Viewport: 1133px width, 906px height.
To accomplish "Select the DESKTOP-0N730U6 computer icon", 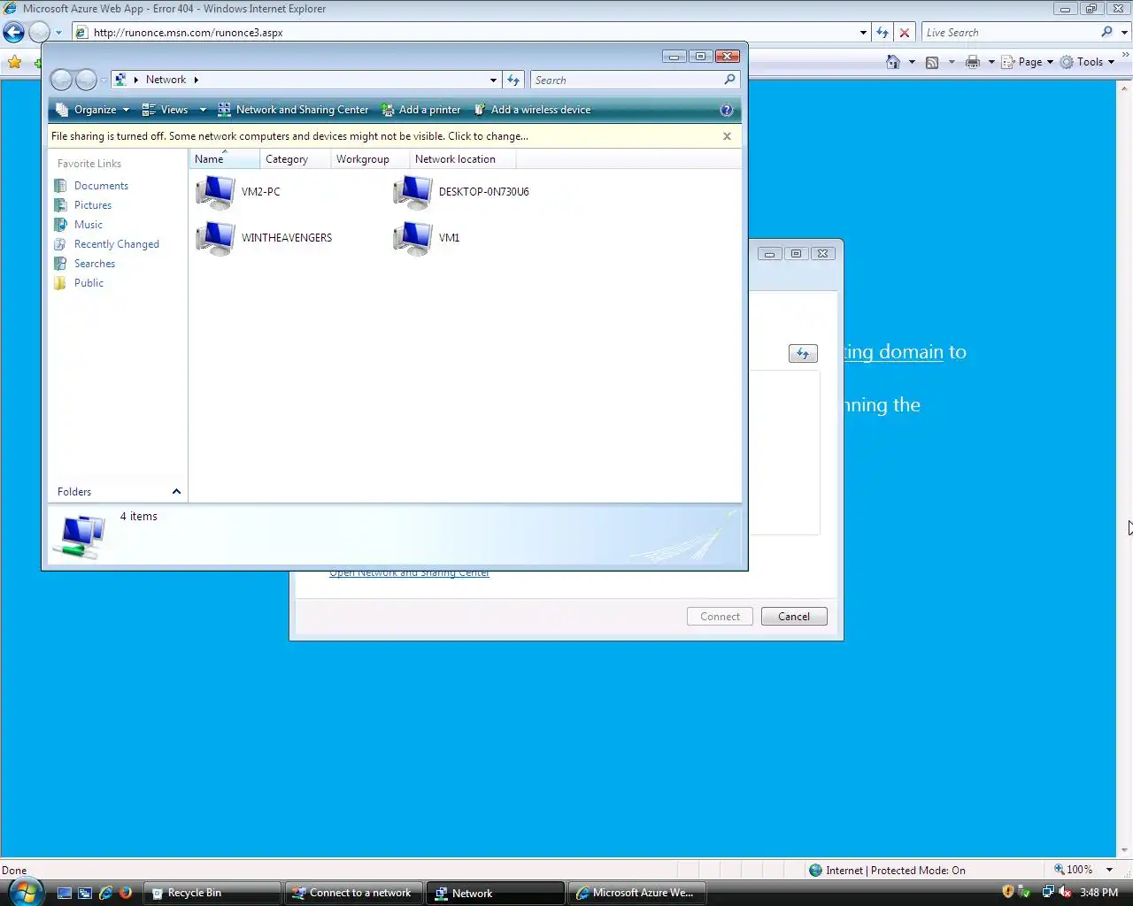I will coord(412,192).
